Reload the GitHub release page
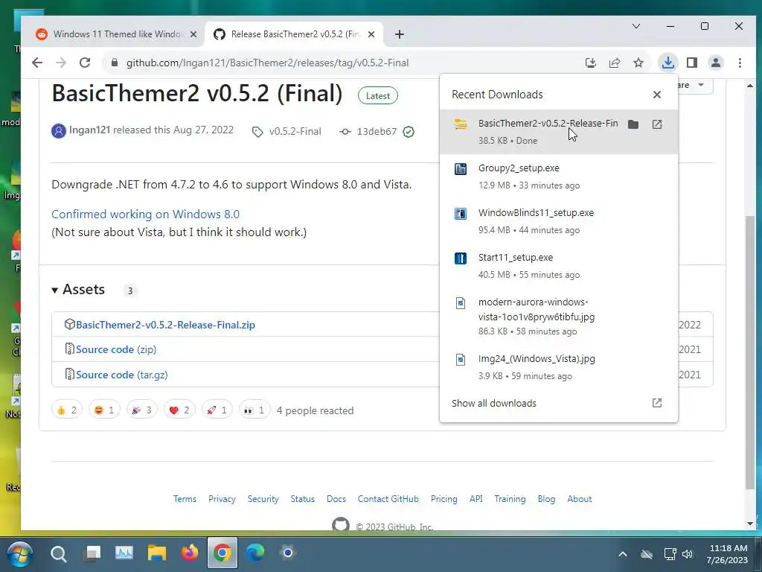 (x=85, y=63)
